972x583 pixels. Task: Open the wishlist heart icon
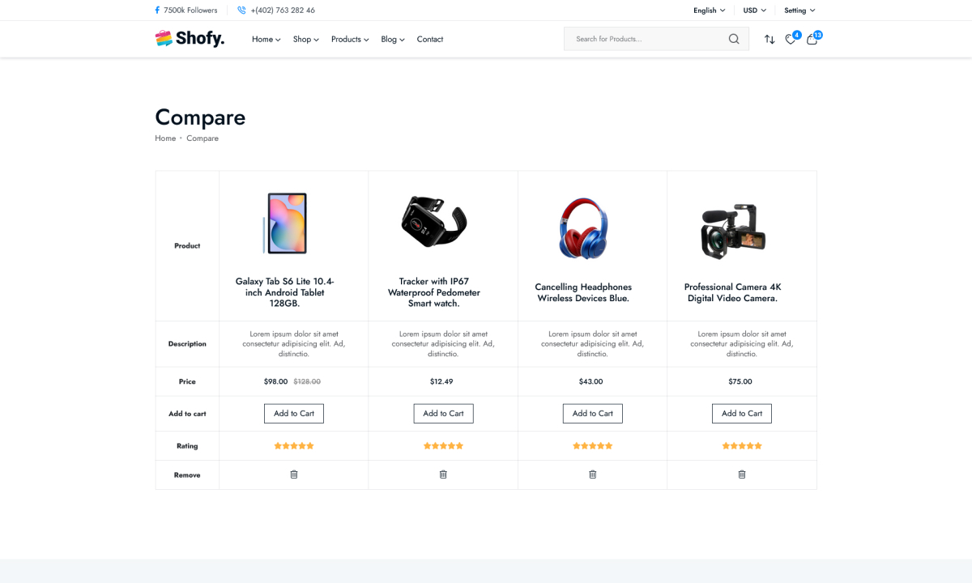[x=790, y=39]
